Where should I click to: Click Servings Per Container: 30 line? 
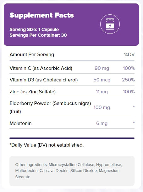coord(38,35)
